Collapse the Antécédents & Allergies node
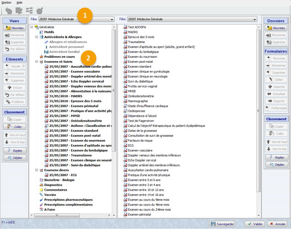291x229 pixels. pyautogui.click(x=36, y=37)
